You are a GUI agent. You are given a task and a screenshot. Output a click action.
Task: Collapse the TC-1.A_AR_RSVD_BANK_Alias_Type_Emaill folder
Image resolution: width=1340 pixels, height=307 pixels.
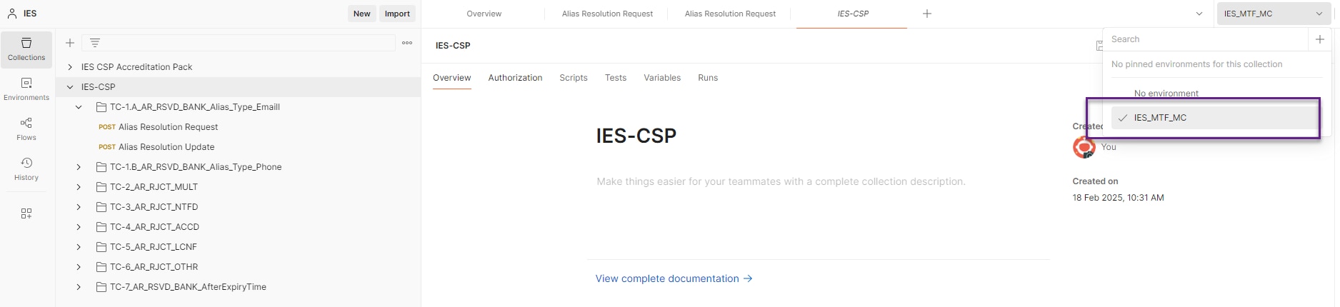(79, 107)
